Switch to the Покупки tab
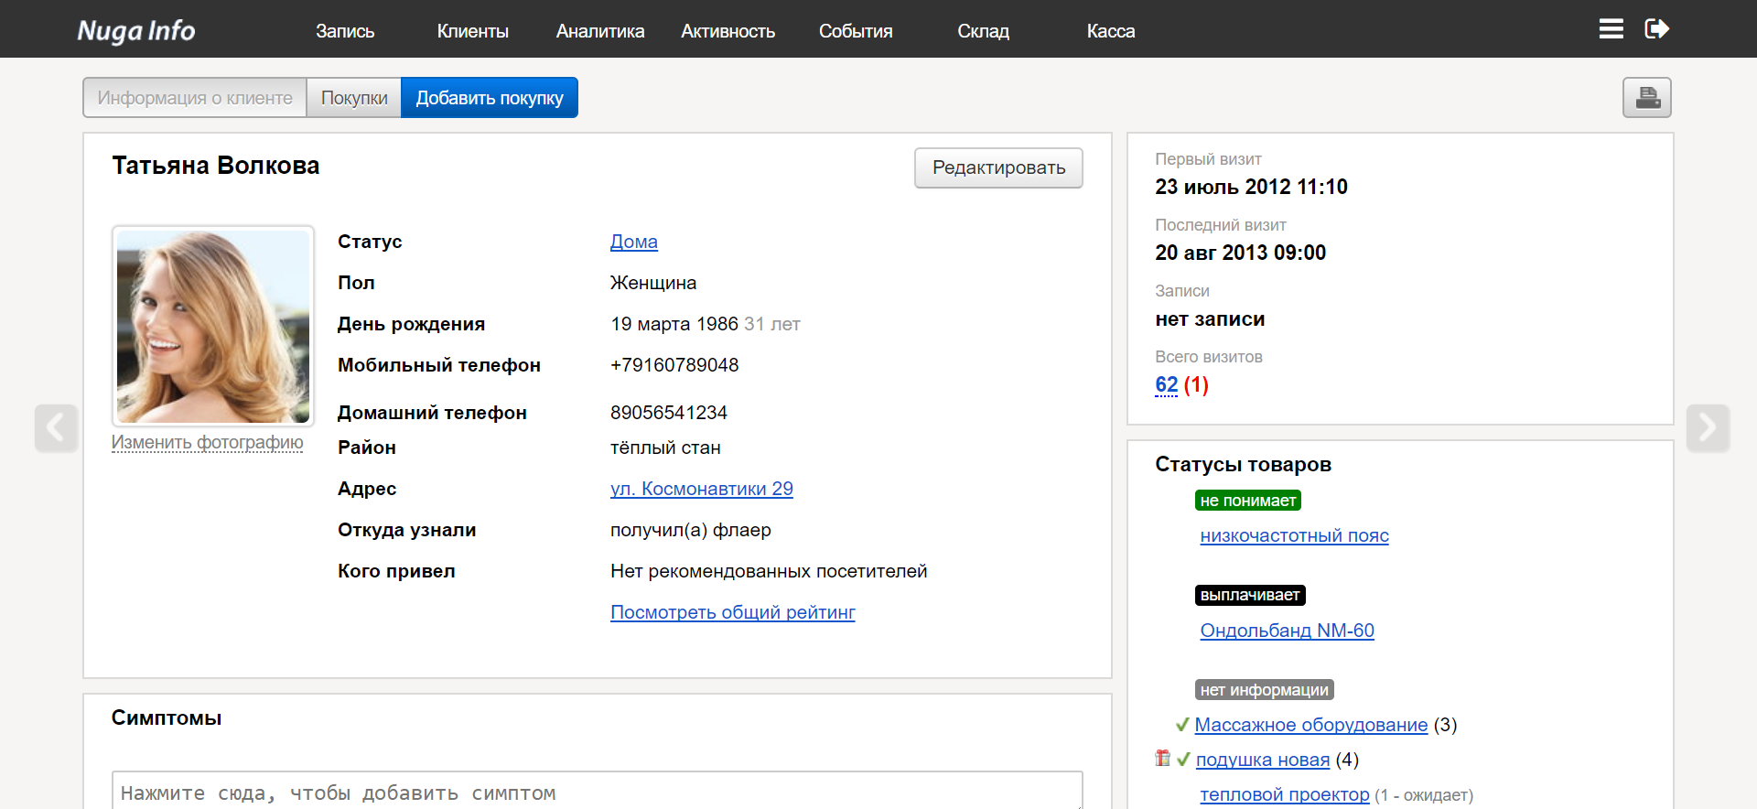The width and height of the screenshot is (1757, 809). point(354,98)
